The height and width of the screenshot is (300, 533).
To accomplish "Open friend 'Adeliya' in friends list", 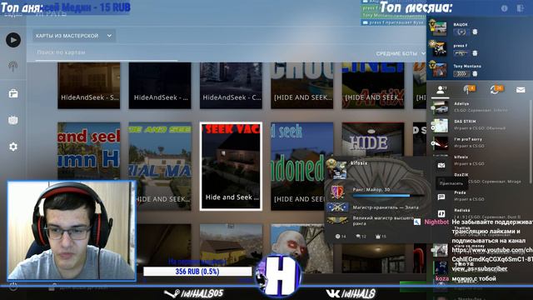I will click(479, 107).
